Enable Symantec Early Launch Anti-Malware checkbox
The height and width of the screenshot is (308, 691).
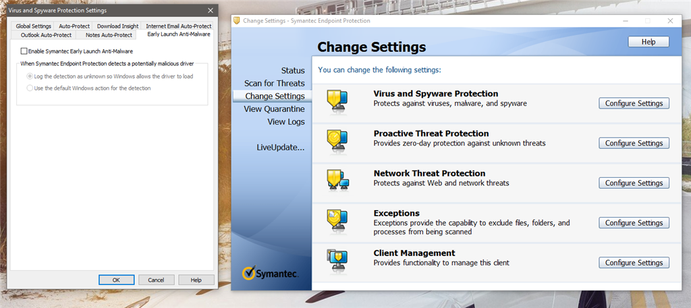tap(24, 51)
